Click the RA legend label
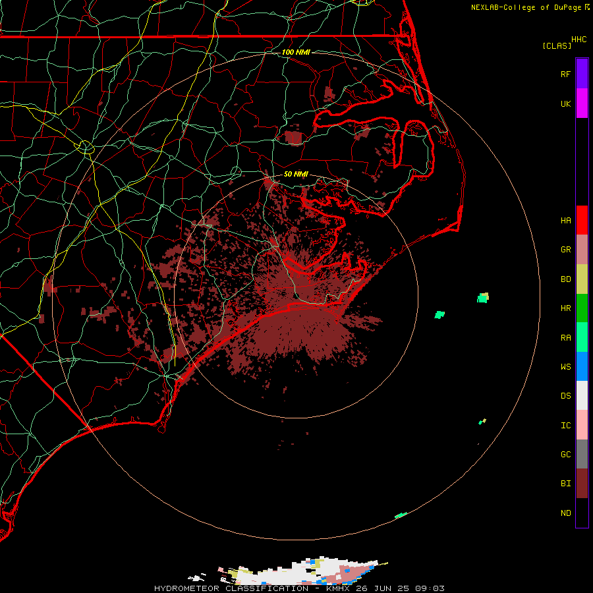 point(565,338)
